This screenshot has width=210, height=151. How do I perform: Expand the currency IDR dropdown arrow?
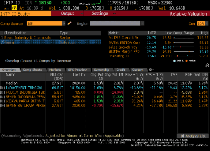tap(207, 23)
